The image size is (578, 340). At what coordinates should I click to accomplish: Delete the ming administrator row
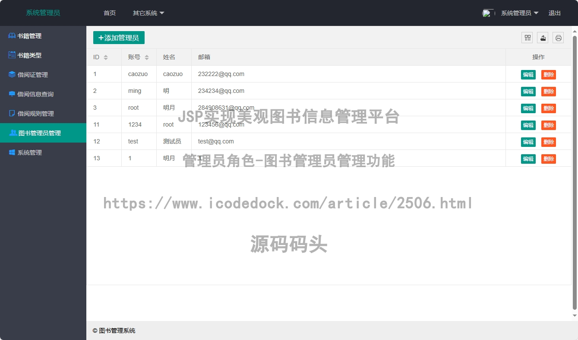549,92
